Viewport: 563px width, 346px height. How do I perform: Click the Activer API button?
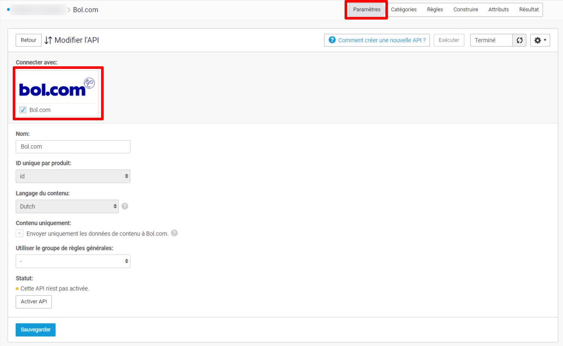click(34, 302)
